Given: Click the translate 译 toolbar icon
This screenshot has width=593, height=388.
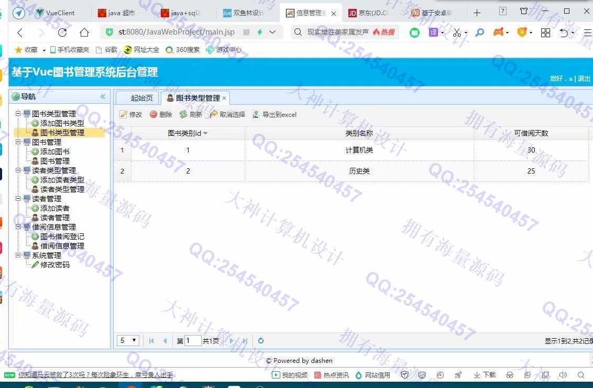Looking at the screenshot, I should (x=433, y=33).
